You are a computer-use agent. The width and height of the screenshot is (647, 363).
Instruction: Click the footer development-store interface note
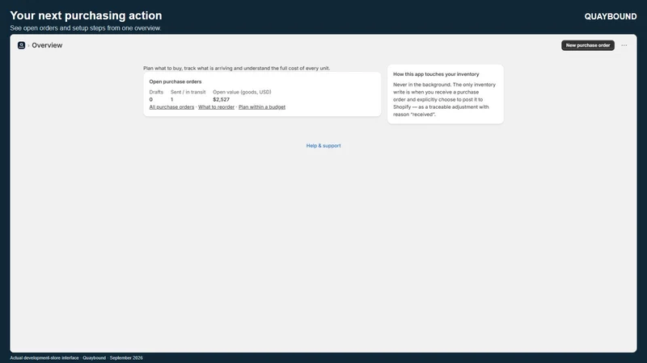click(x=76, y=357)
